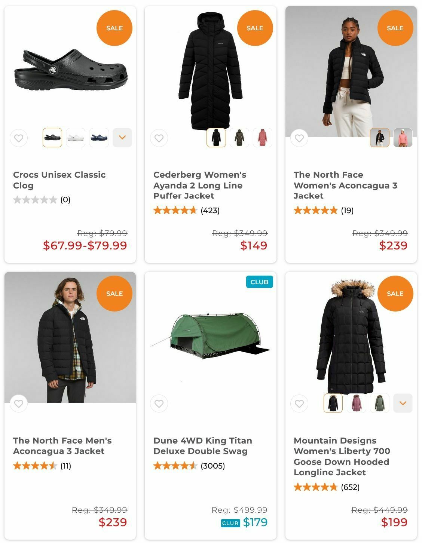Select the pink Cederberg puffer jacket swatch

[x=263, y=138]
